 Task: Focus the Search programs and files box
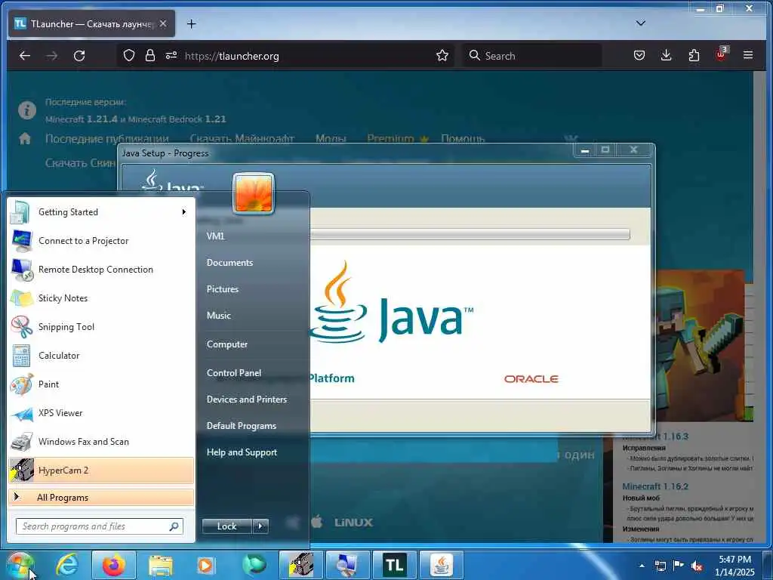[x=100, y=526]
